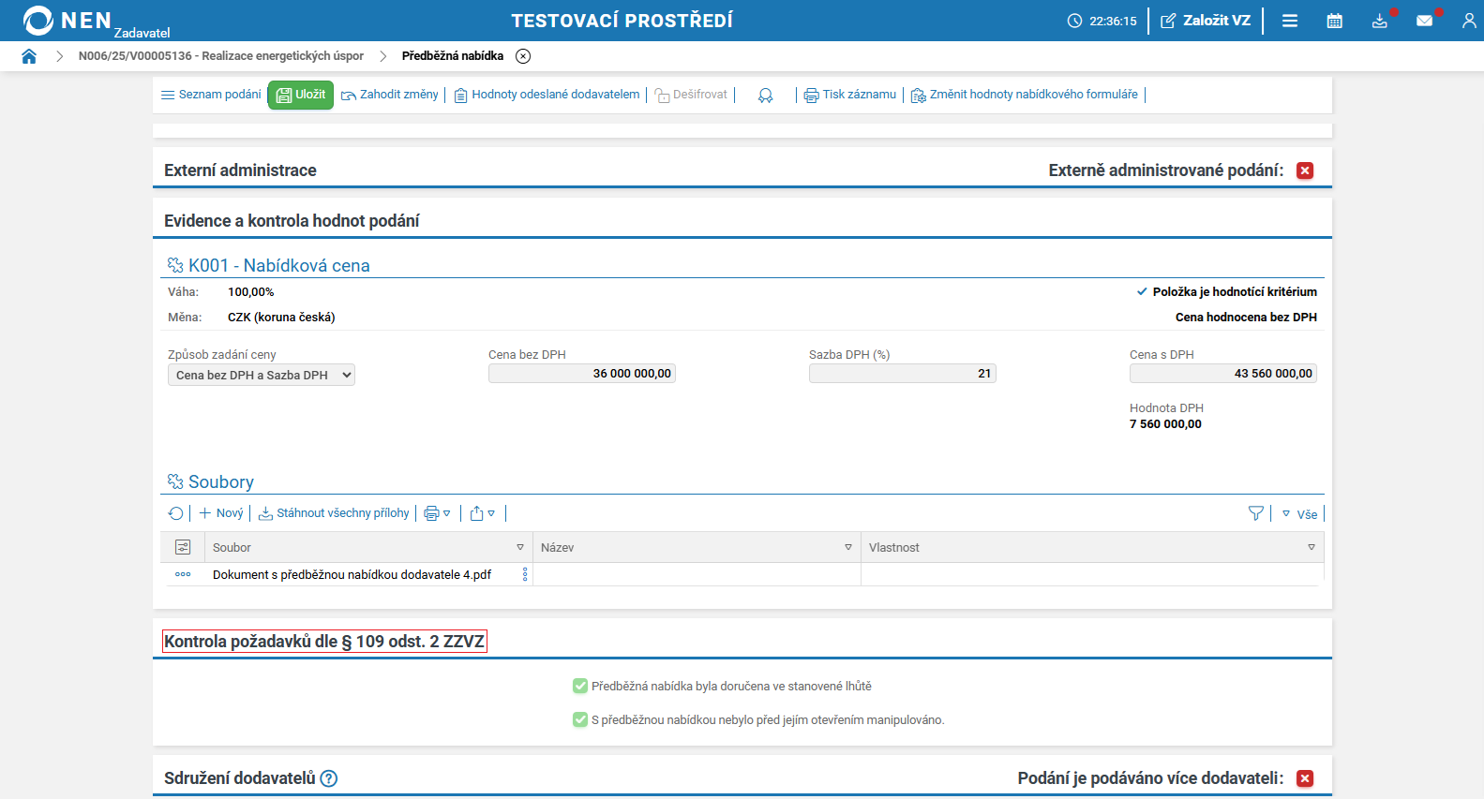Open 'Způsob zadání ceny' dropdown
This screenshot has width=1484, height=799.
point(261,375)
